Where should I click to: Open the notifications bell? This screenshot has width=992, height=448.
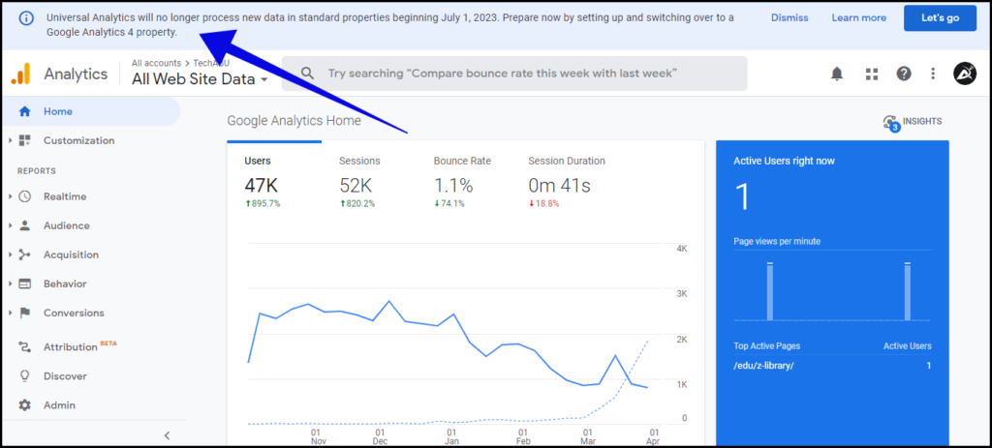(837, 74)
